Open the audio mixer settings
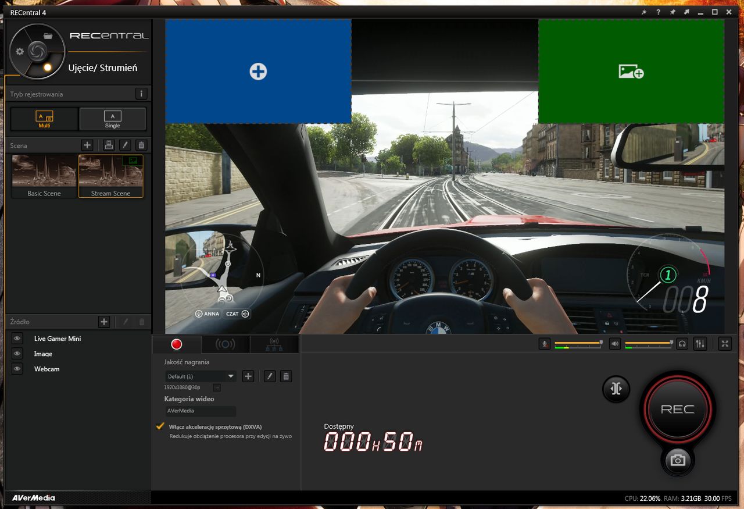The image size is (744, 509). pos(700,344)
